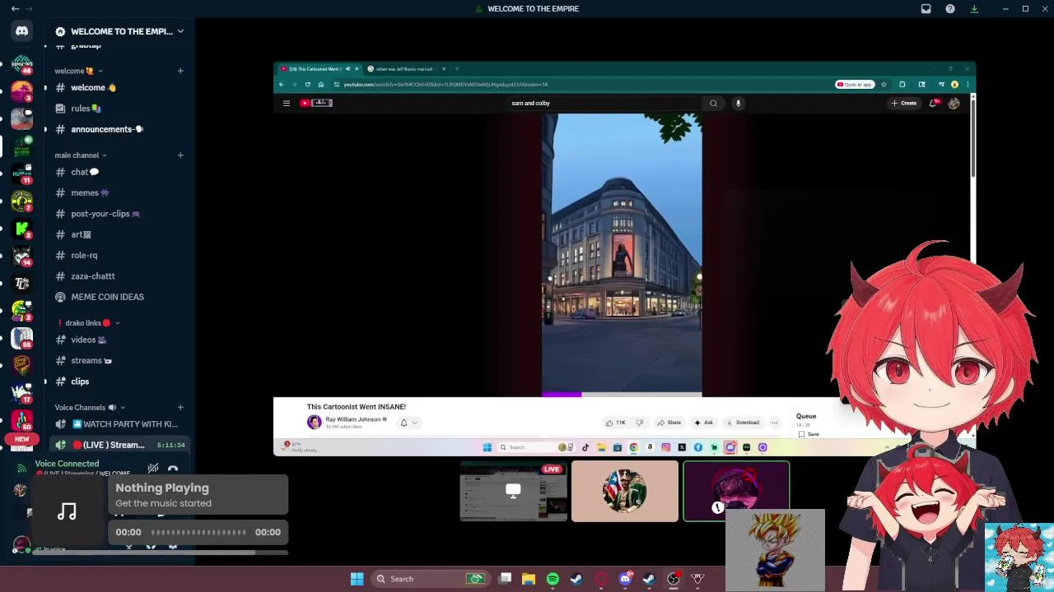Select participant tile with flag avatar

625,492
